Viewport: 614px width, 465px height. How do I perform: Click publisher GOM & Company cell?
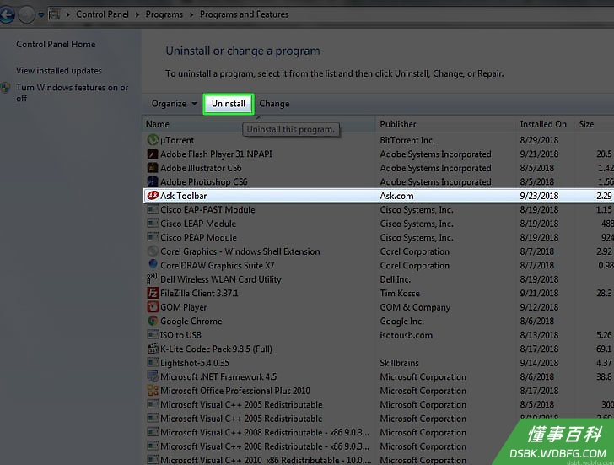(x=415, y=307)
